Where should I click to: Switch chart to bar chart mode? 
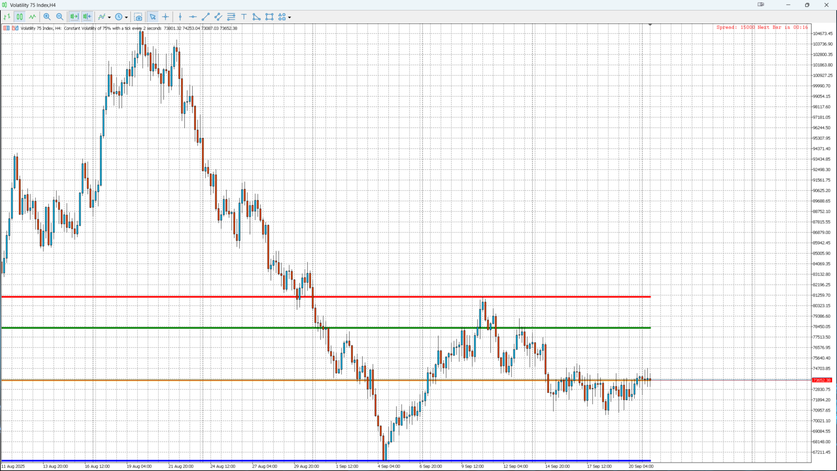(x=7, y=17)
